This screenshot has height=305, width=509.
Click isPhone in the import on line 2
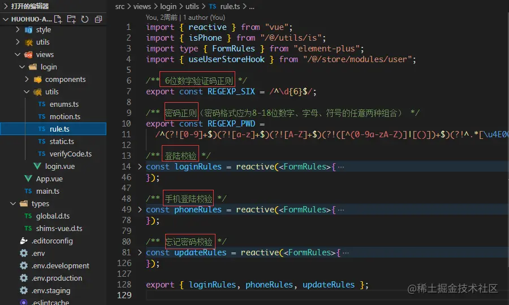tap(205, 38)
